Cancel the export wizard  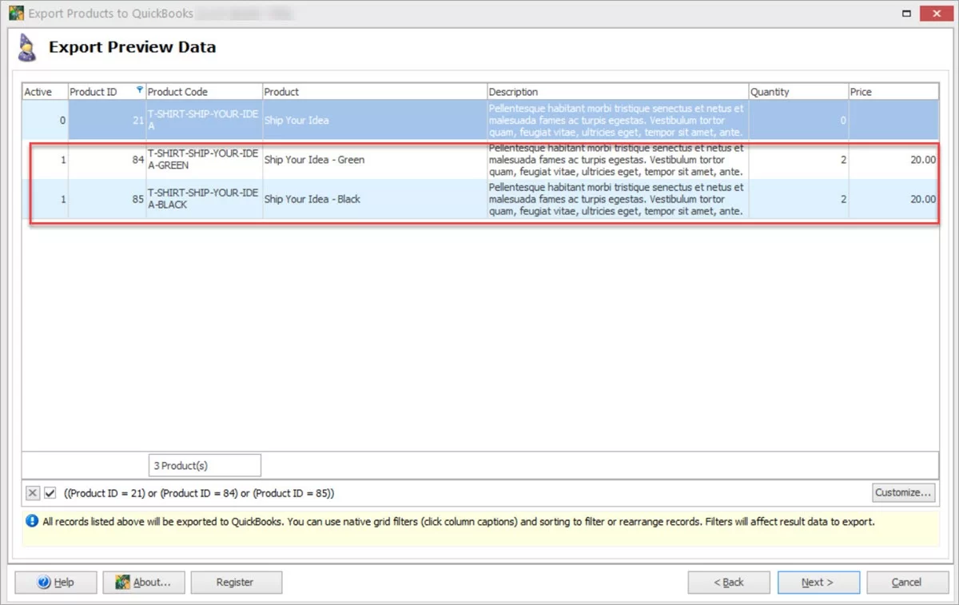[907, 583]
